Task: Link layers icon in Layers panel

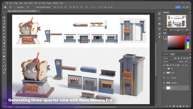Action: [x=167, y=106]
